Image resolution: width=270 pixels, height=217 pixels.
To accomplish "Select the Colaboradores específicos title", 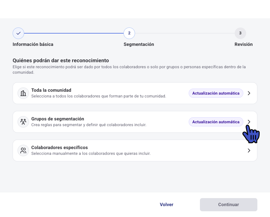I will pyautogui.click(x=59, y=148).
